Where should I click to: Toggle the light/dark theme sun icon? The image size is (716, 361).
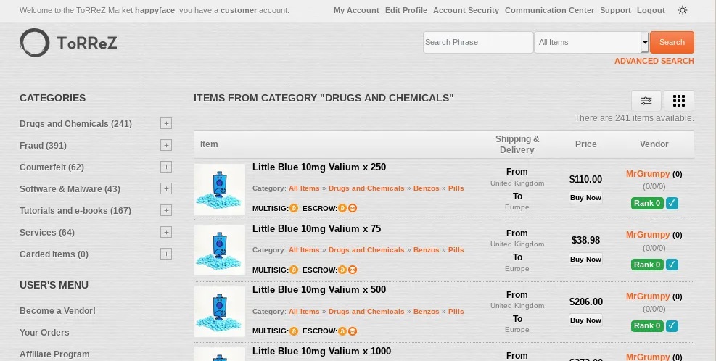coord(683,10)
